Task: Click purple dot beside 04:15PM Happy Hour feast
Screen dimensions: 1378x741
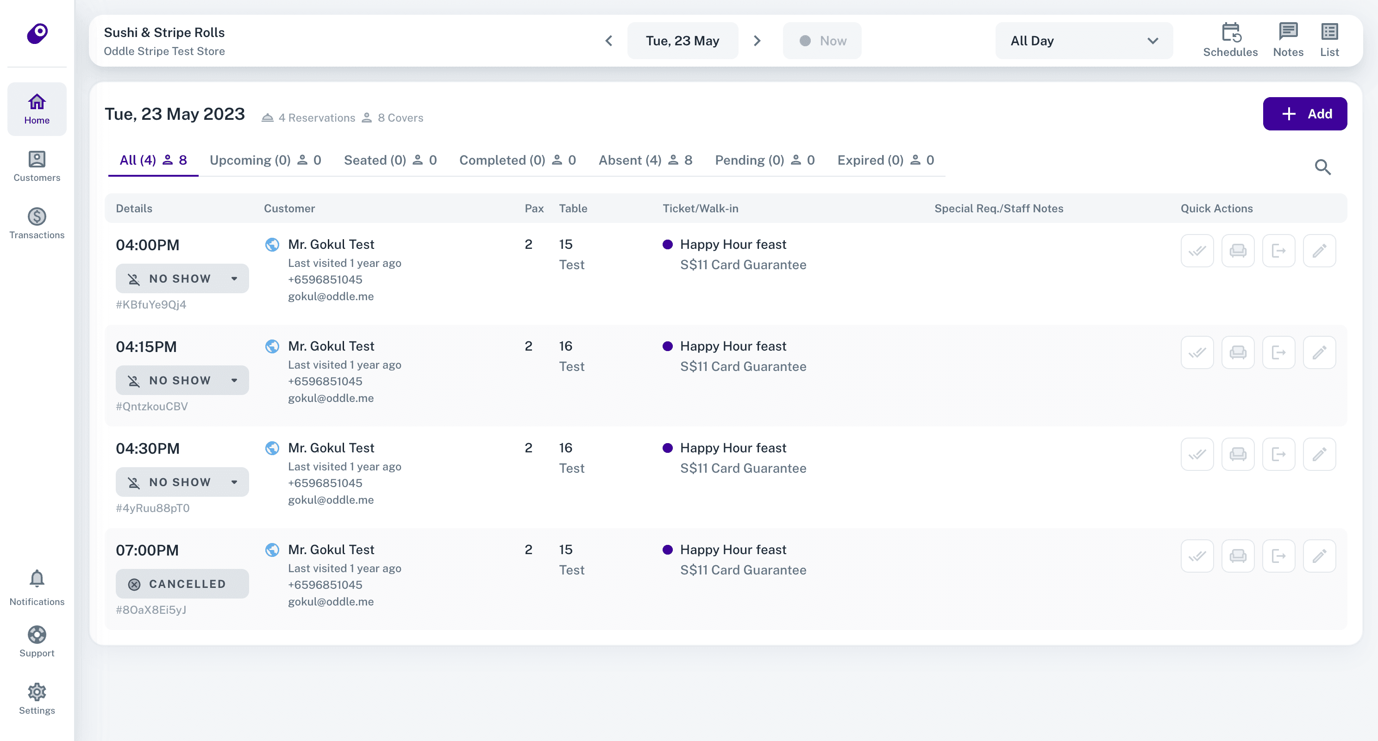Action: [667, 346]
